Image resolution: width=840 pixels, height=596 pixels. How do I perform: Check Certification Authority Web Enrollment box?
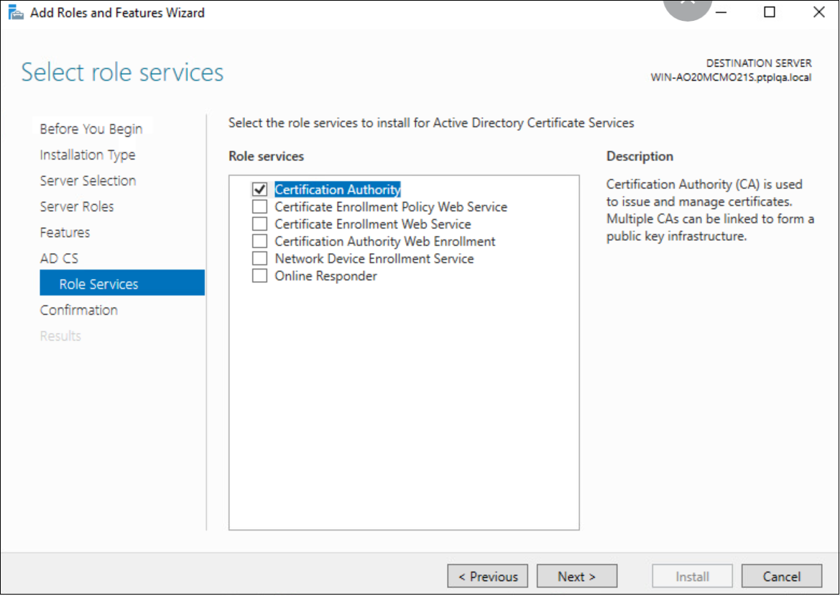click(260, 241)
